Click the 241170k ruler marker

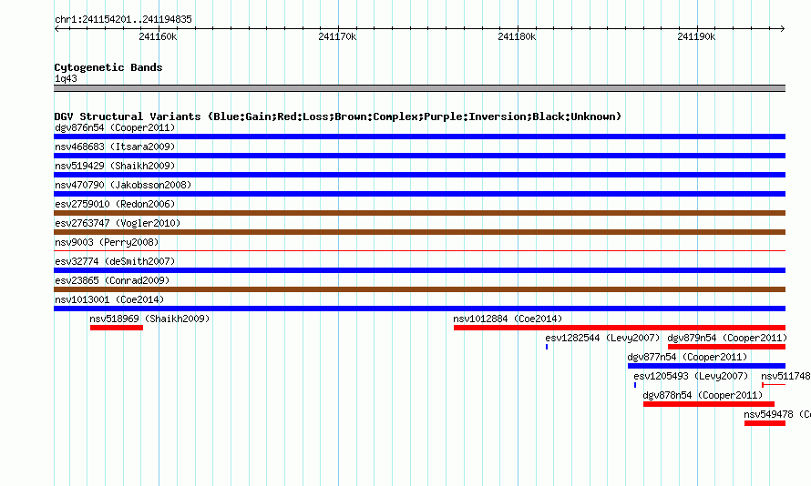click(337, 36)
